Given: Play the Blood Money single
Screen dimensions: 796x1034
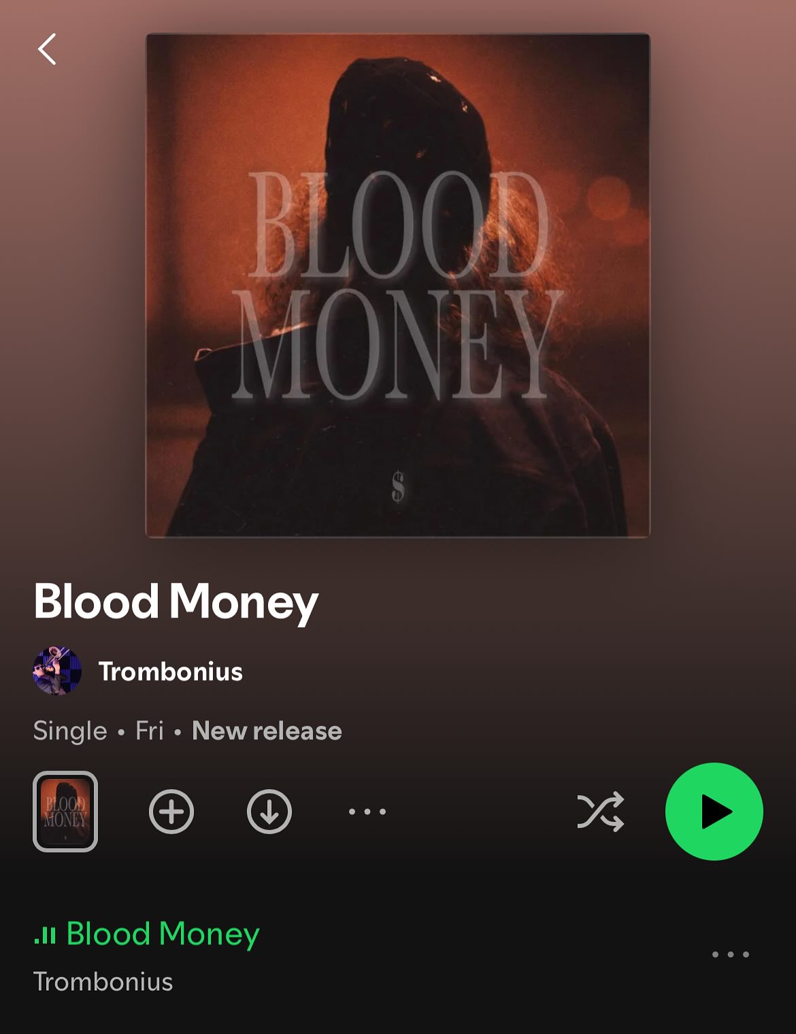Looking at the screenshot, I should 714,812.
